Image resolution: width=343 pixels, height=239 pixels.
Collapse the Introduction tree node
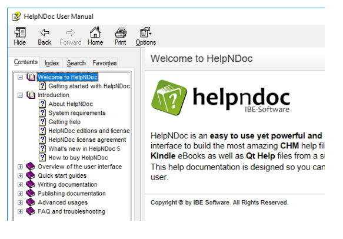pyautogui.click(x=20, y=95)
